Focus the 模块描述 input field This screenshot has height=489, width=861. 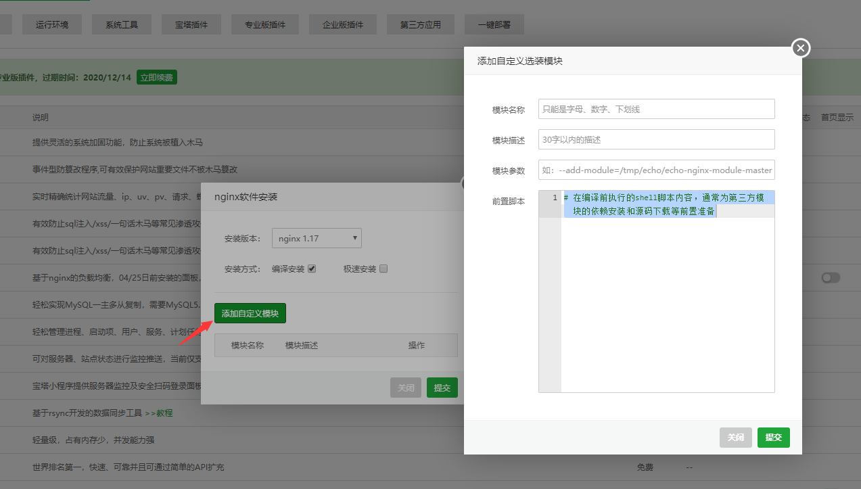657,139
